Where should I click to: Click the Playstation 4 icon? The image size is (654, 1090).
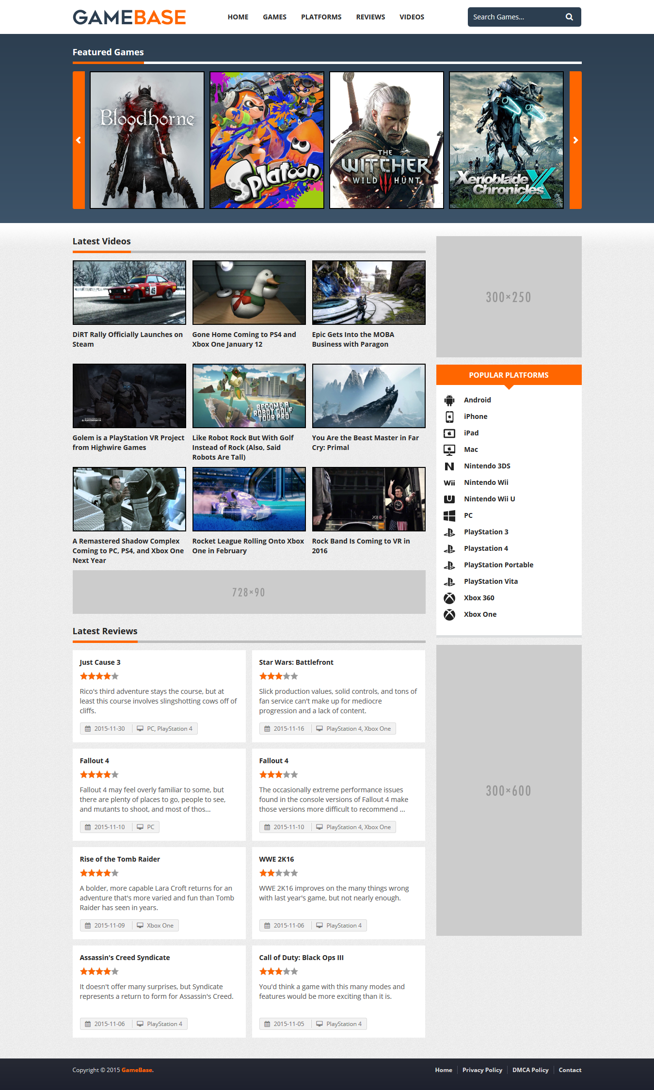(449, 548)
